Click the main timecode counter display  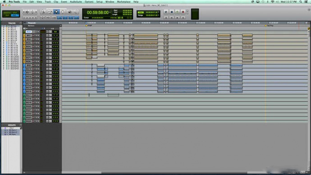pos(98,13)
